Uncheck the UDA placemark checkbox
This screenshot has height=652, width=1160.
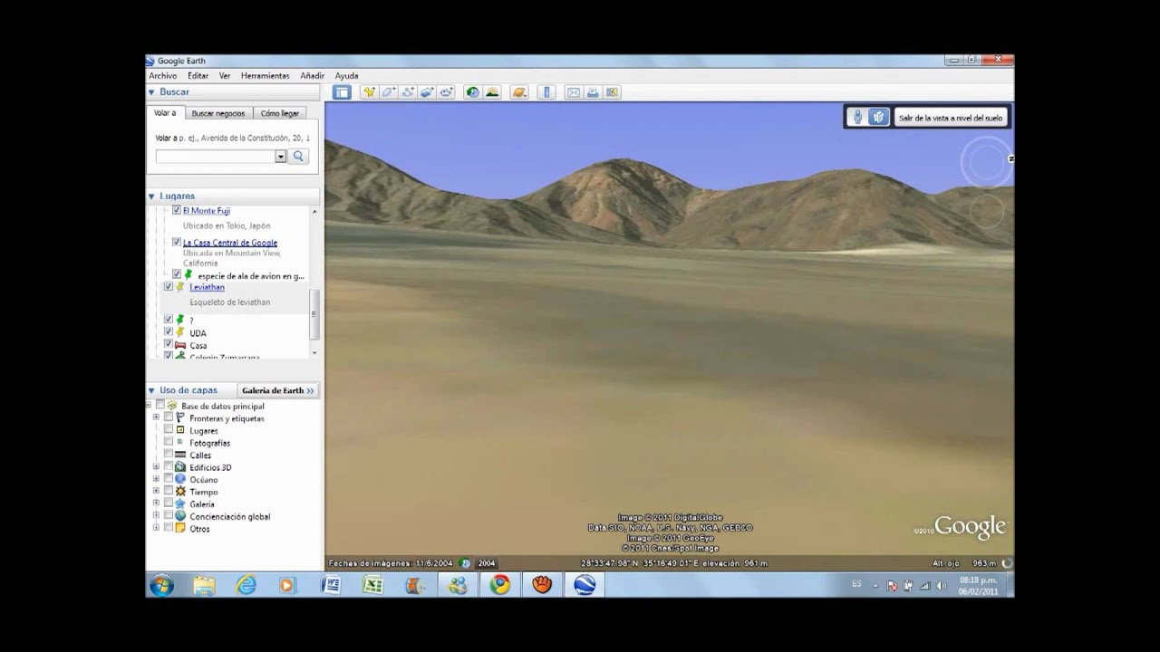(169, 331)
